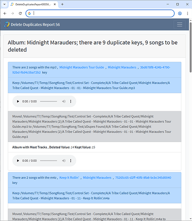
Task: Play the first audio player
Action: pos(18,101)
